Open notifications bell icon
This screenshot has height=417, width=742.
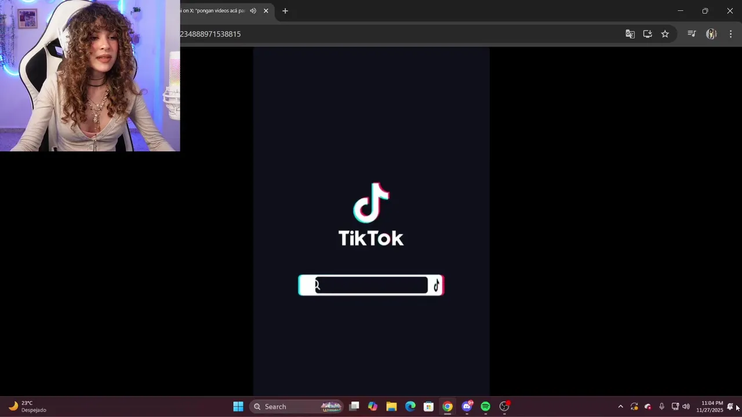tap(730, 407)
